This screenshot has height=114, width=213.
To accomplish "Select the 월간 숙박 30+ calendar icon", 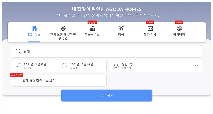I will (150, 28).
